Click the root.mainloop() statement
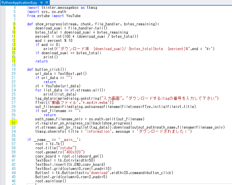 (x=51, y=181)
